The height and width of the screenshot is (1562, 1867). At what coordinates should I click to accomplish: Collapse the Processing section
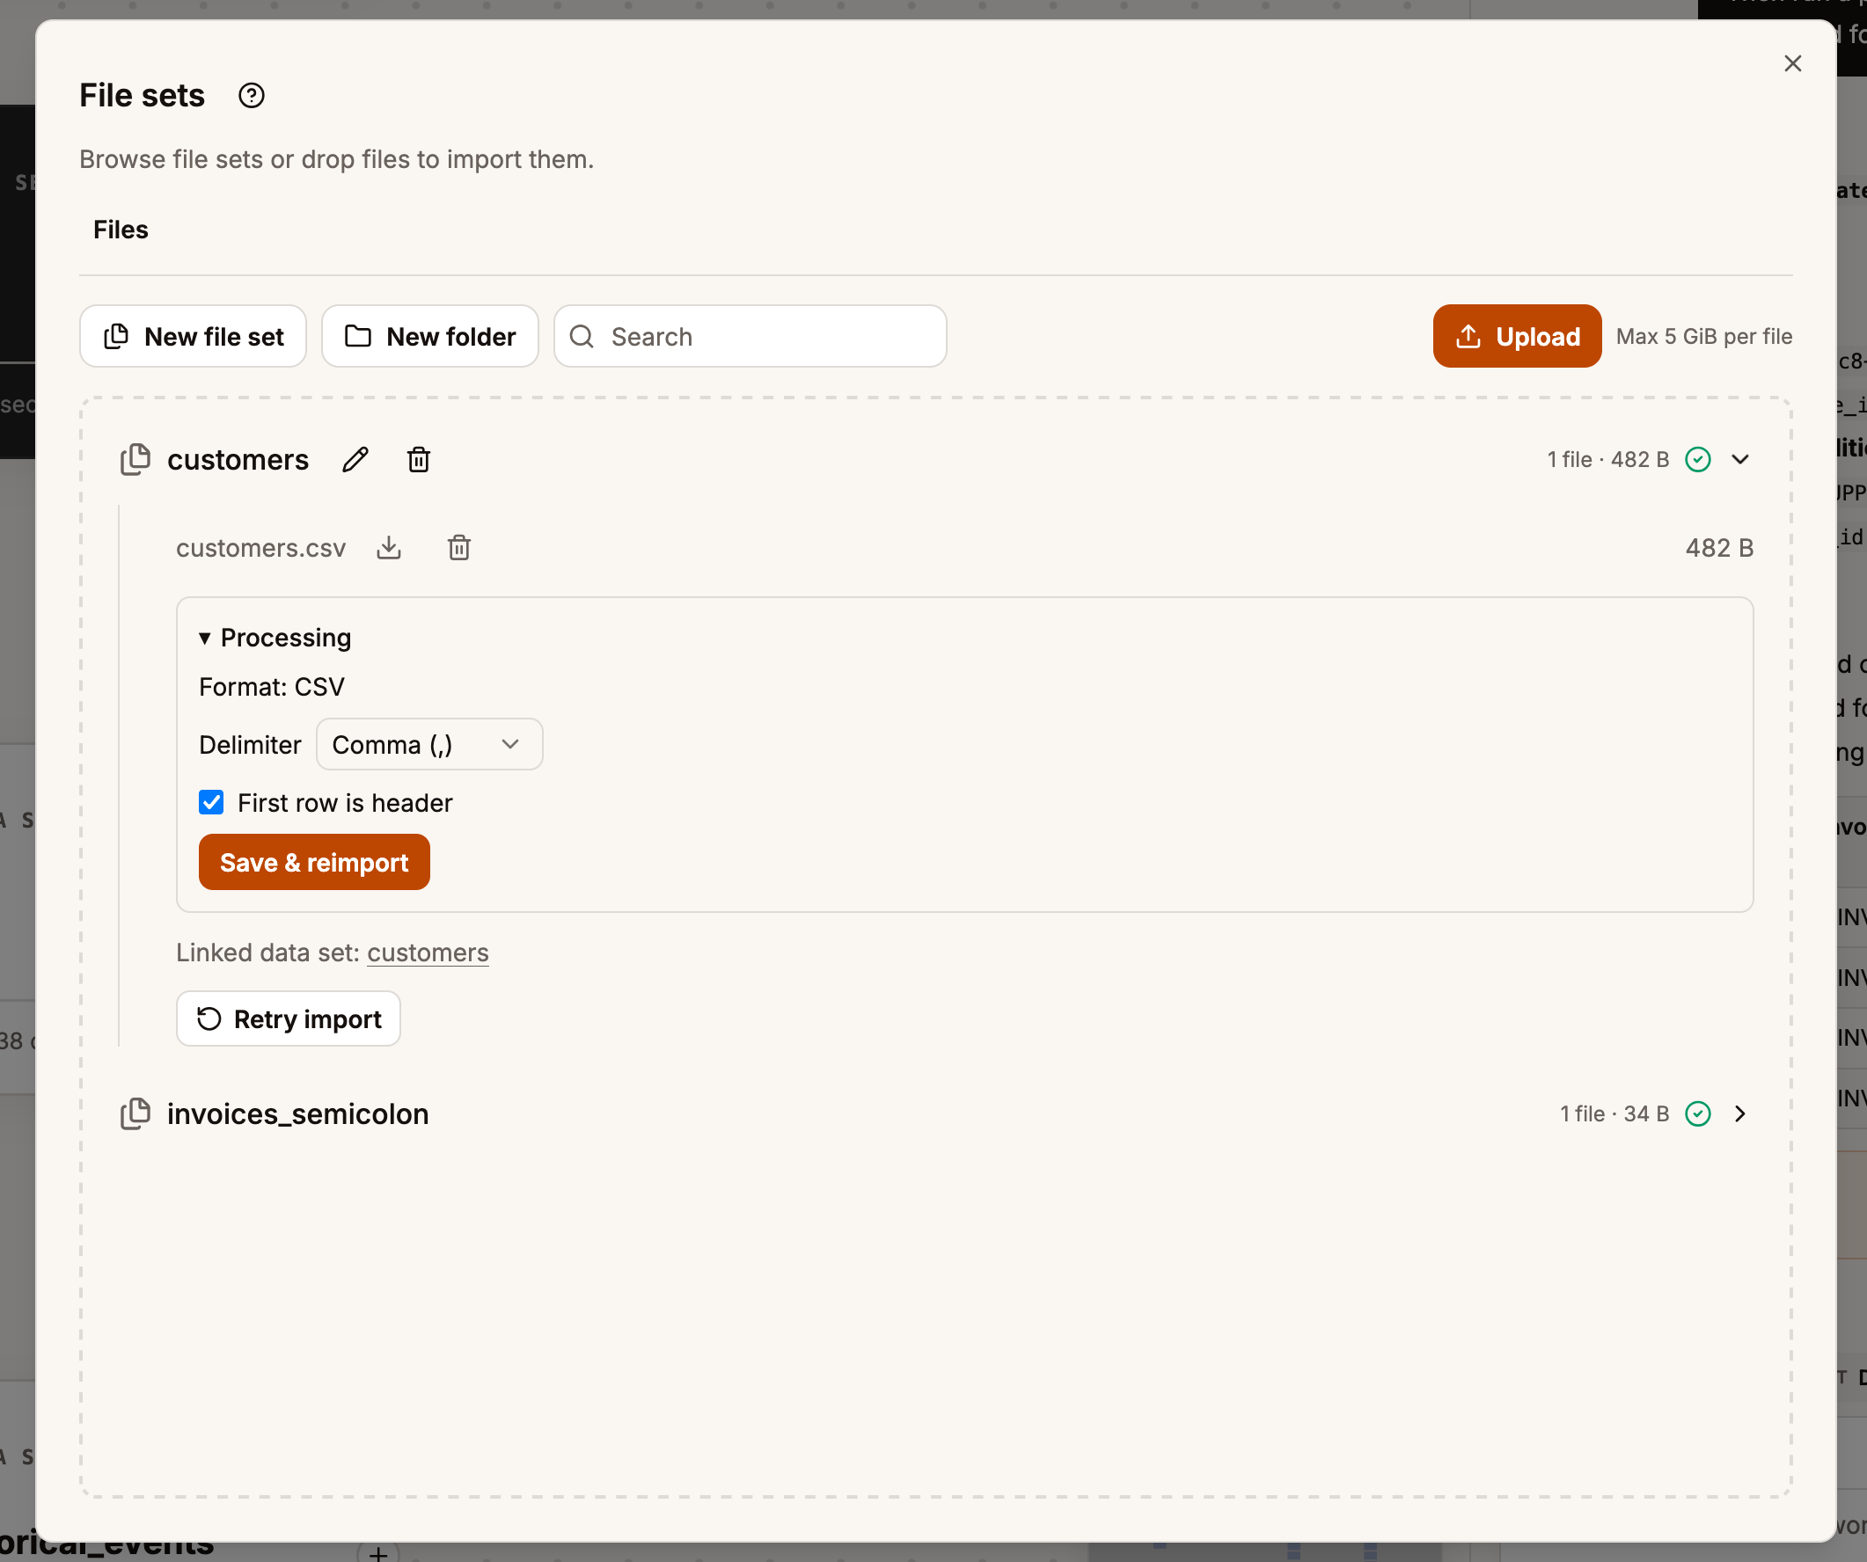coord(275,638)
